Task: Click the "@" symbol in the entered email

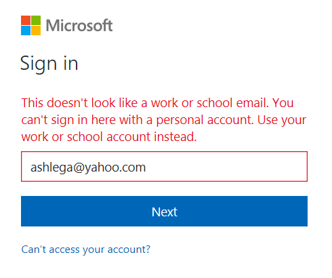Action: click(x=79, y=168)
